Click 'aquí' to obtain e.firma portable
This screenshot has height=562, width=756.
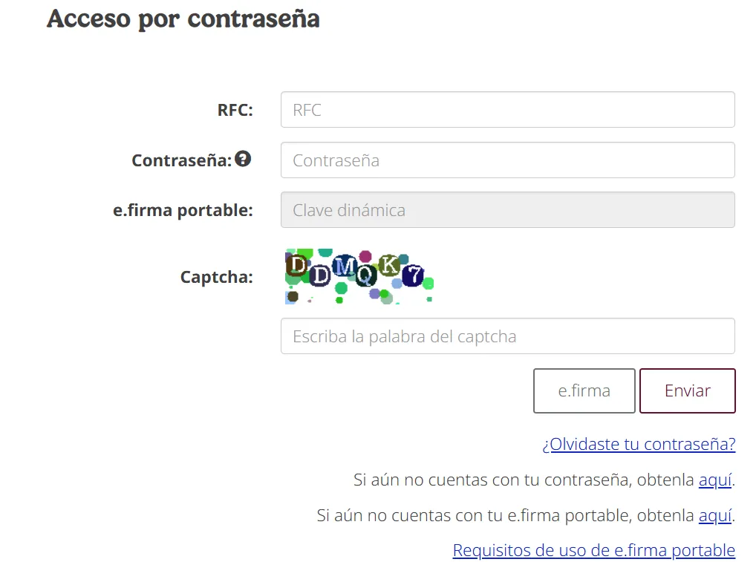pos(715,515)
